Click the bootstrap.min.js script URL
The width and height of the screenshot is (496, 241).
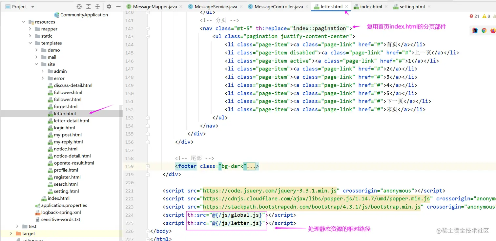click(312, 207)
